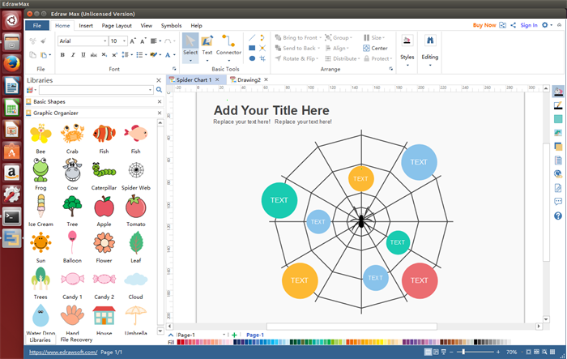This screenshot has width=567, height=359.
Task: Pick the Spider Web shape from the library
Action: click(136, 172)
